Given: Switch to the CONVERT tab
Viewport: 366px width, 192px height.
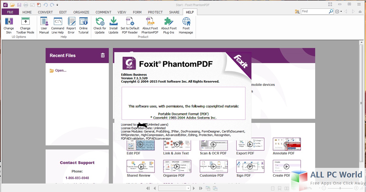Looking at the screenshot, I should (45, 12).
